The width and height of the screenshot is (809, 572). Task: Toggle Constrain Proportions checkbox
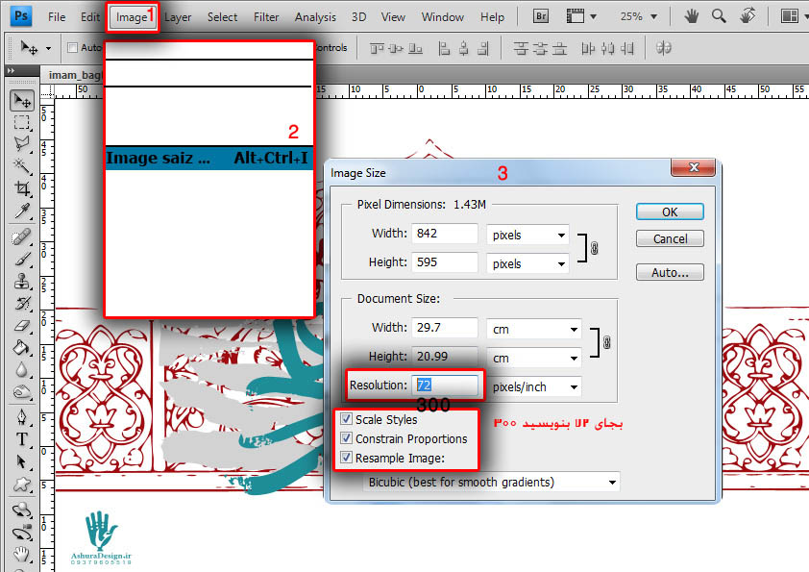pos(346,438)
